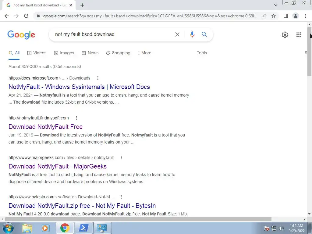Click Chrome icon in taskbar
This screenshot has width=312, height=234.
tap(65, 228)
